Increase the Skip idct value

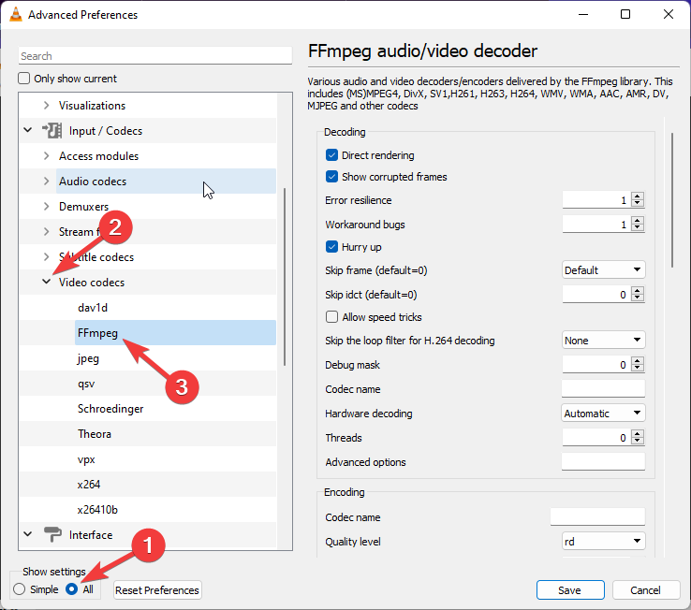coord(638,291)
